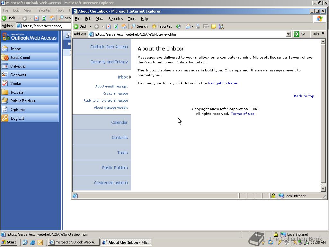329x247 pixels.
Task: Open Folders in the OWA navigation pane
Action: (30, 92)
